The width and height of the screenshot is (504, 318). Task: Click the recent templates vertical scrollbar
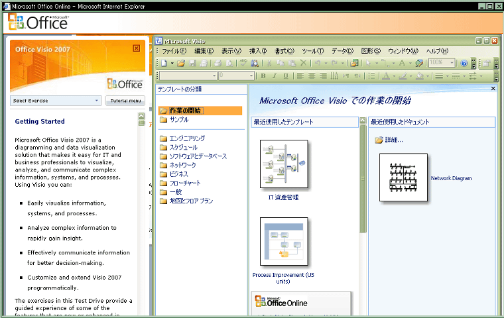[363, 179]
